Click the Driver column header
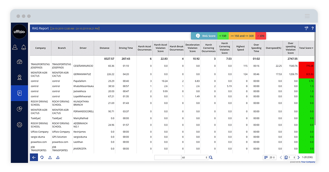Screen dimensions: 329x172 [x=83, y=48]
